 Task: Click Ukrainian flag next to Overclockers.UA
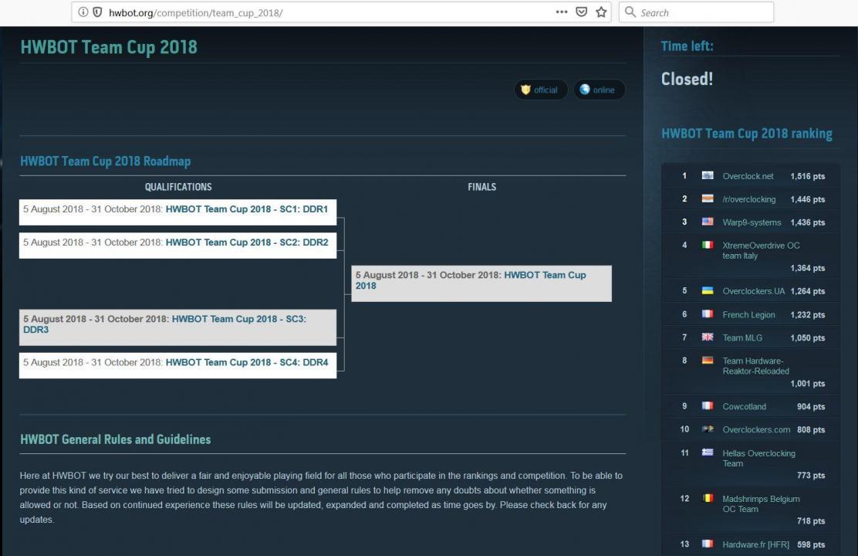(708, 290)
